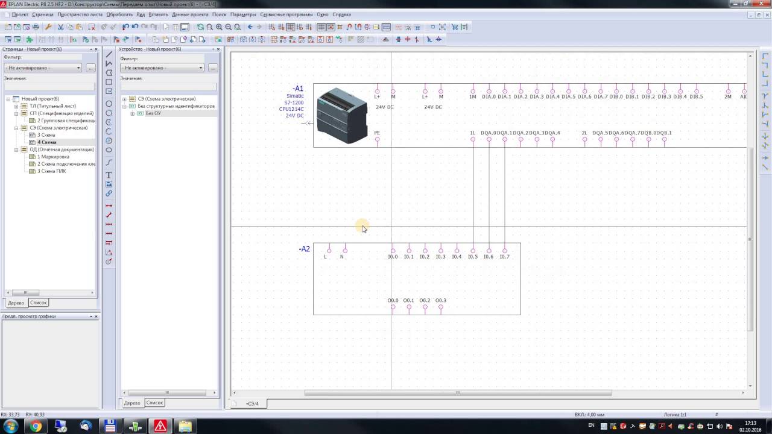Open Devices filter settings ellipsis button

(x=212, y=68)
